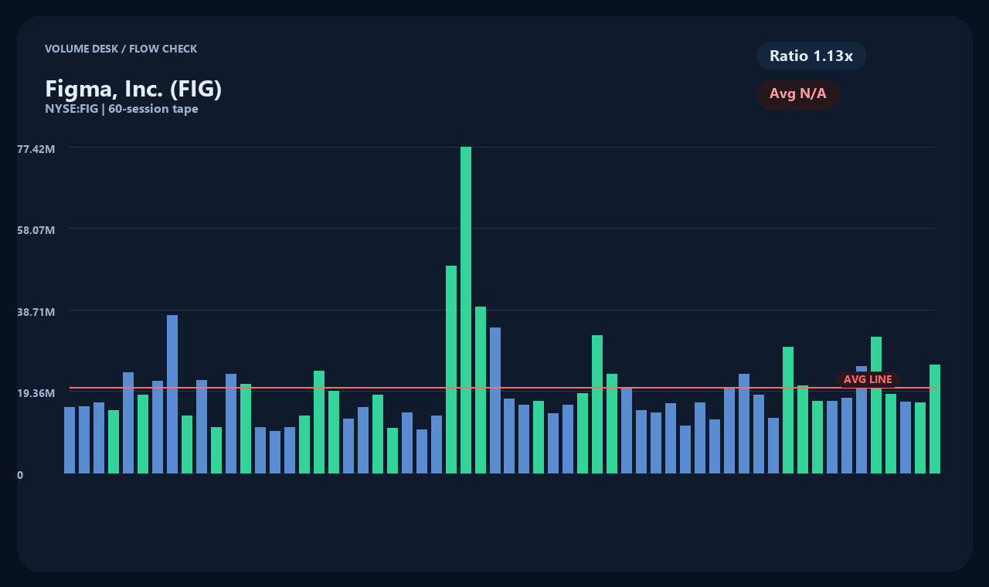Click the 19.36M axis label

pos(36,393)
